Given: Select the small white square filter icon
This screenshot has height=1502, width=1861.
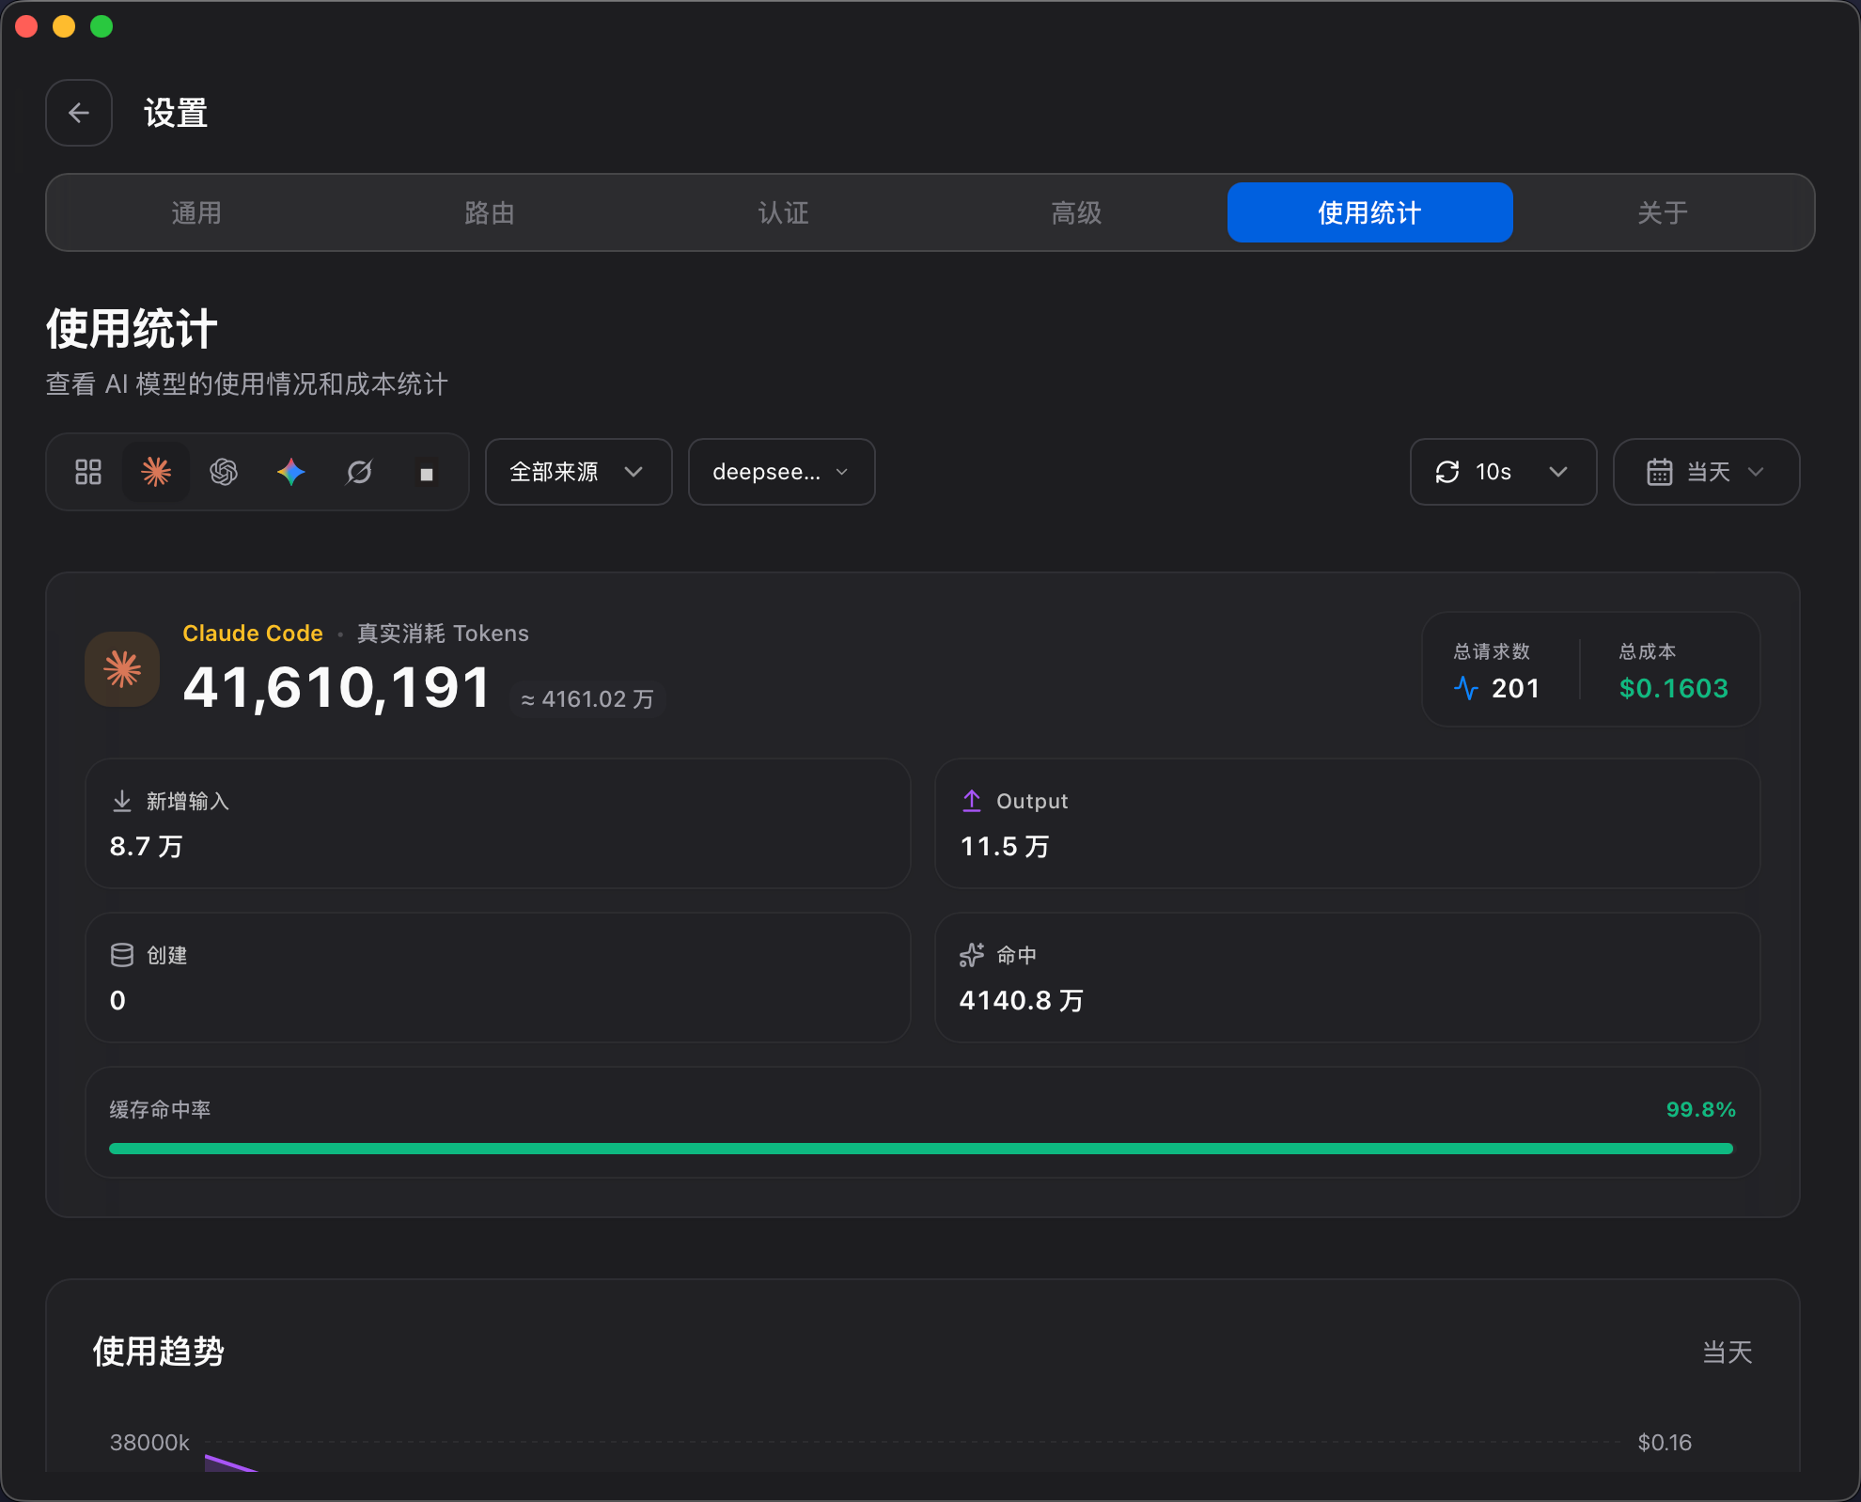Looking at the screenshot, I should [427, 474].
